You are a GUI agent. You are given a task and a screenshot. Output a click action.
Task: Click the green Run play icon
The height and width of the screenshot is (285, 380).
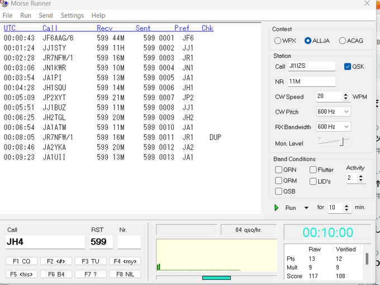276,208
